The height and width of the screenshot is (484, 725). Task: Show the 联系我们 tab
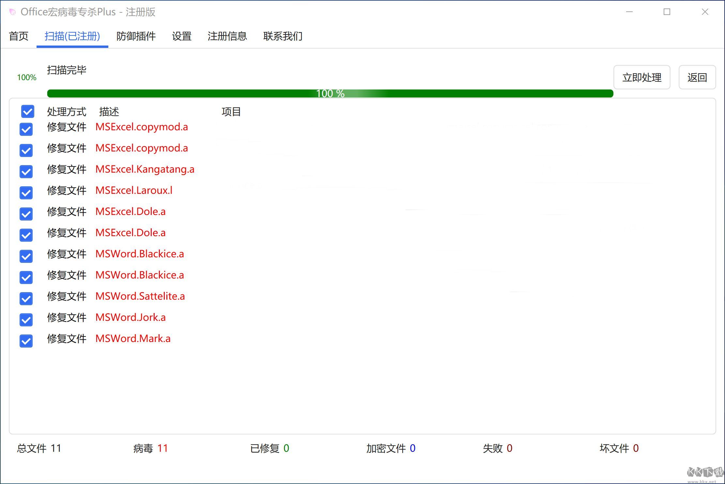(283, 36)
